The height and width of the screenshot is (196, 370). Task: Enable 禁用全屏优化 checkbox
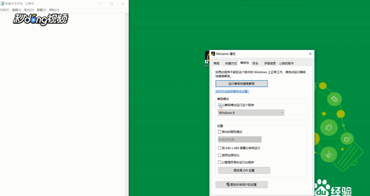pyautogui.click(x=219, y=155)
